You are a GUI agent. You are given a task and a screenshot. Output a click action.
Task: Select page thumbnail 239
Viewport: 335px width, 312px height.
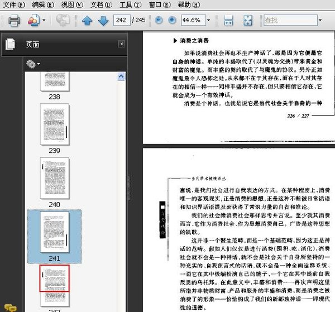(x=55, y=124)
